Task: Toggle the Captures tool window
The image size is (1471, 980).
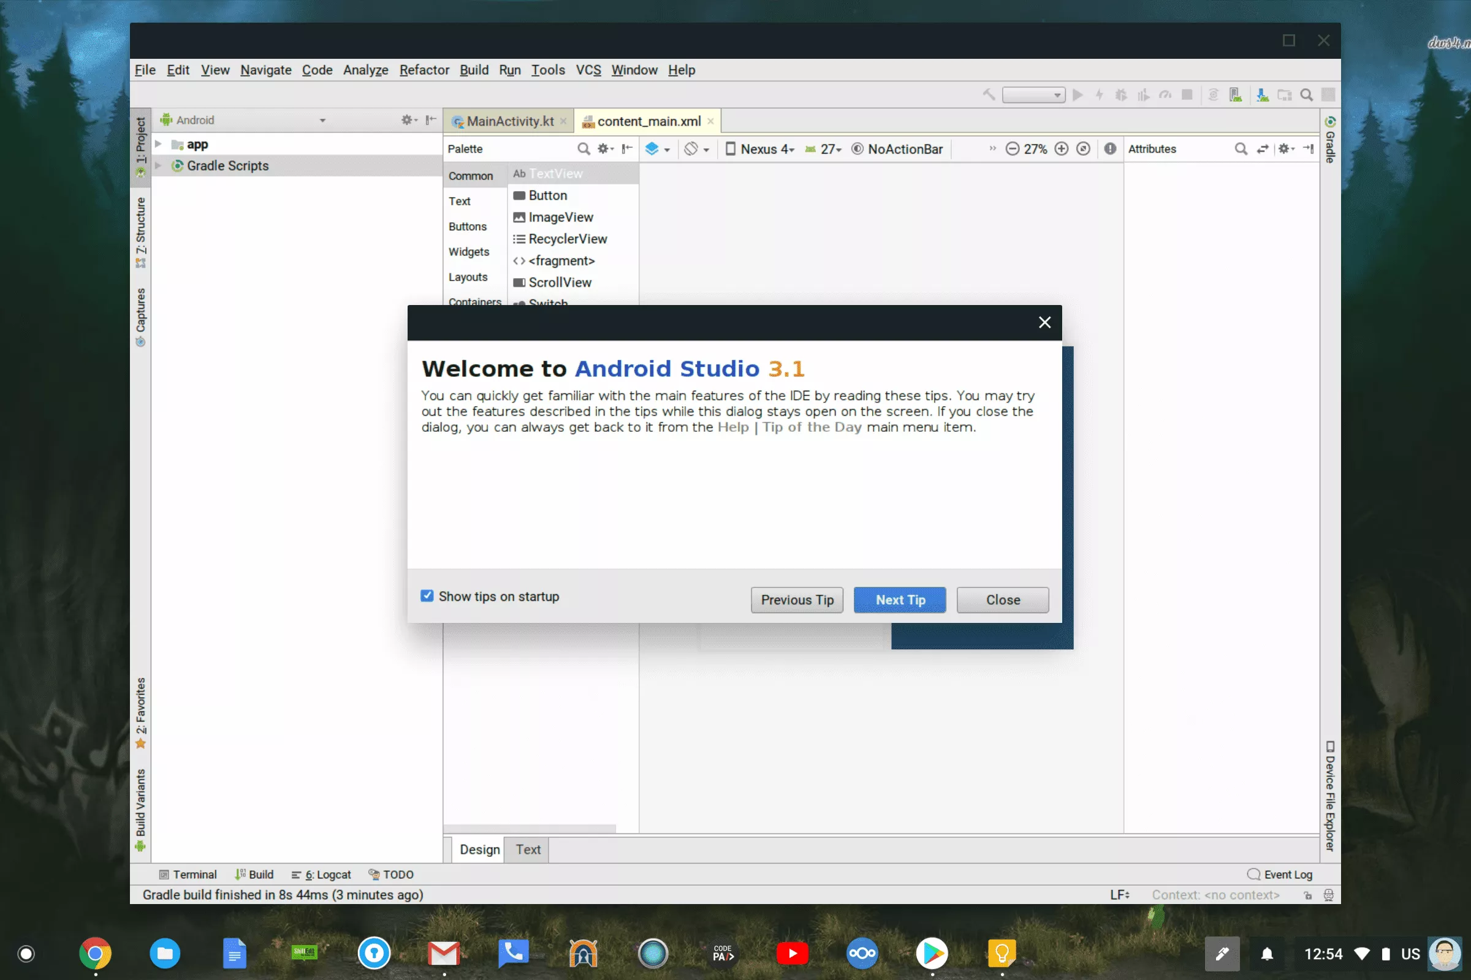Action: [x=141, y=315]
